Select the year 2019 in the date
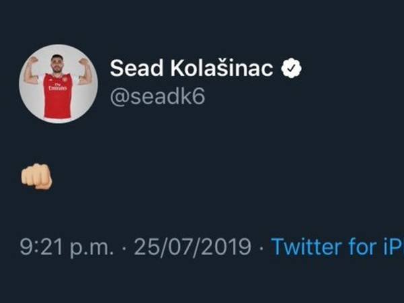 [229, 247]
